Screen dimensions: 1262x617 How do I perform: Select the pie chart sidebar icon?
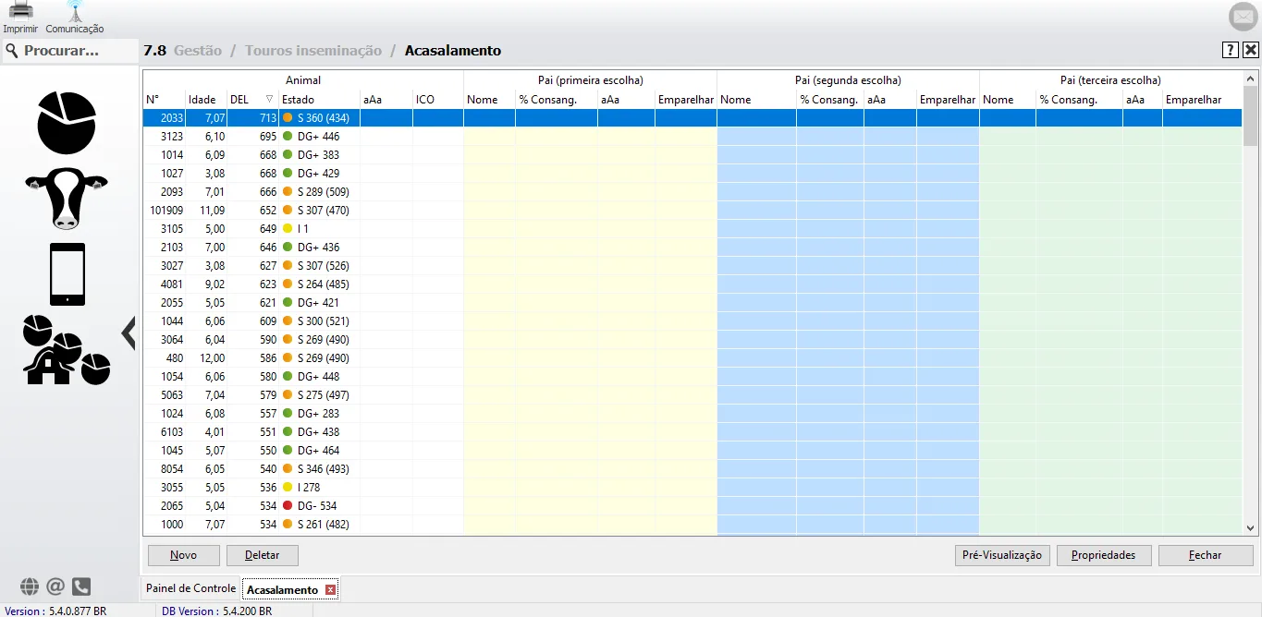[x=67, y=122]
